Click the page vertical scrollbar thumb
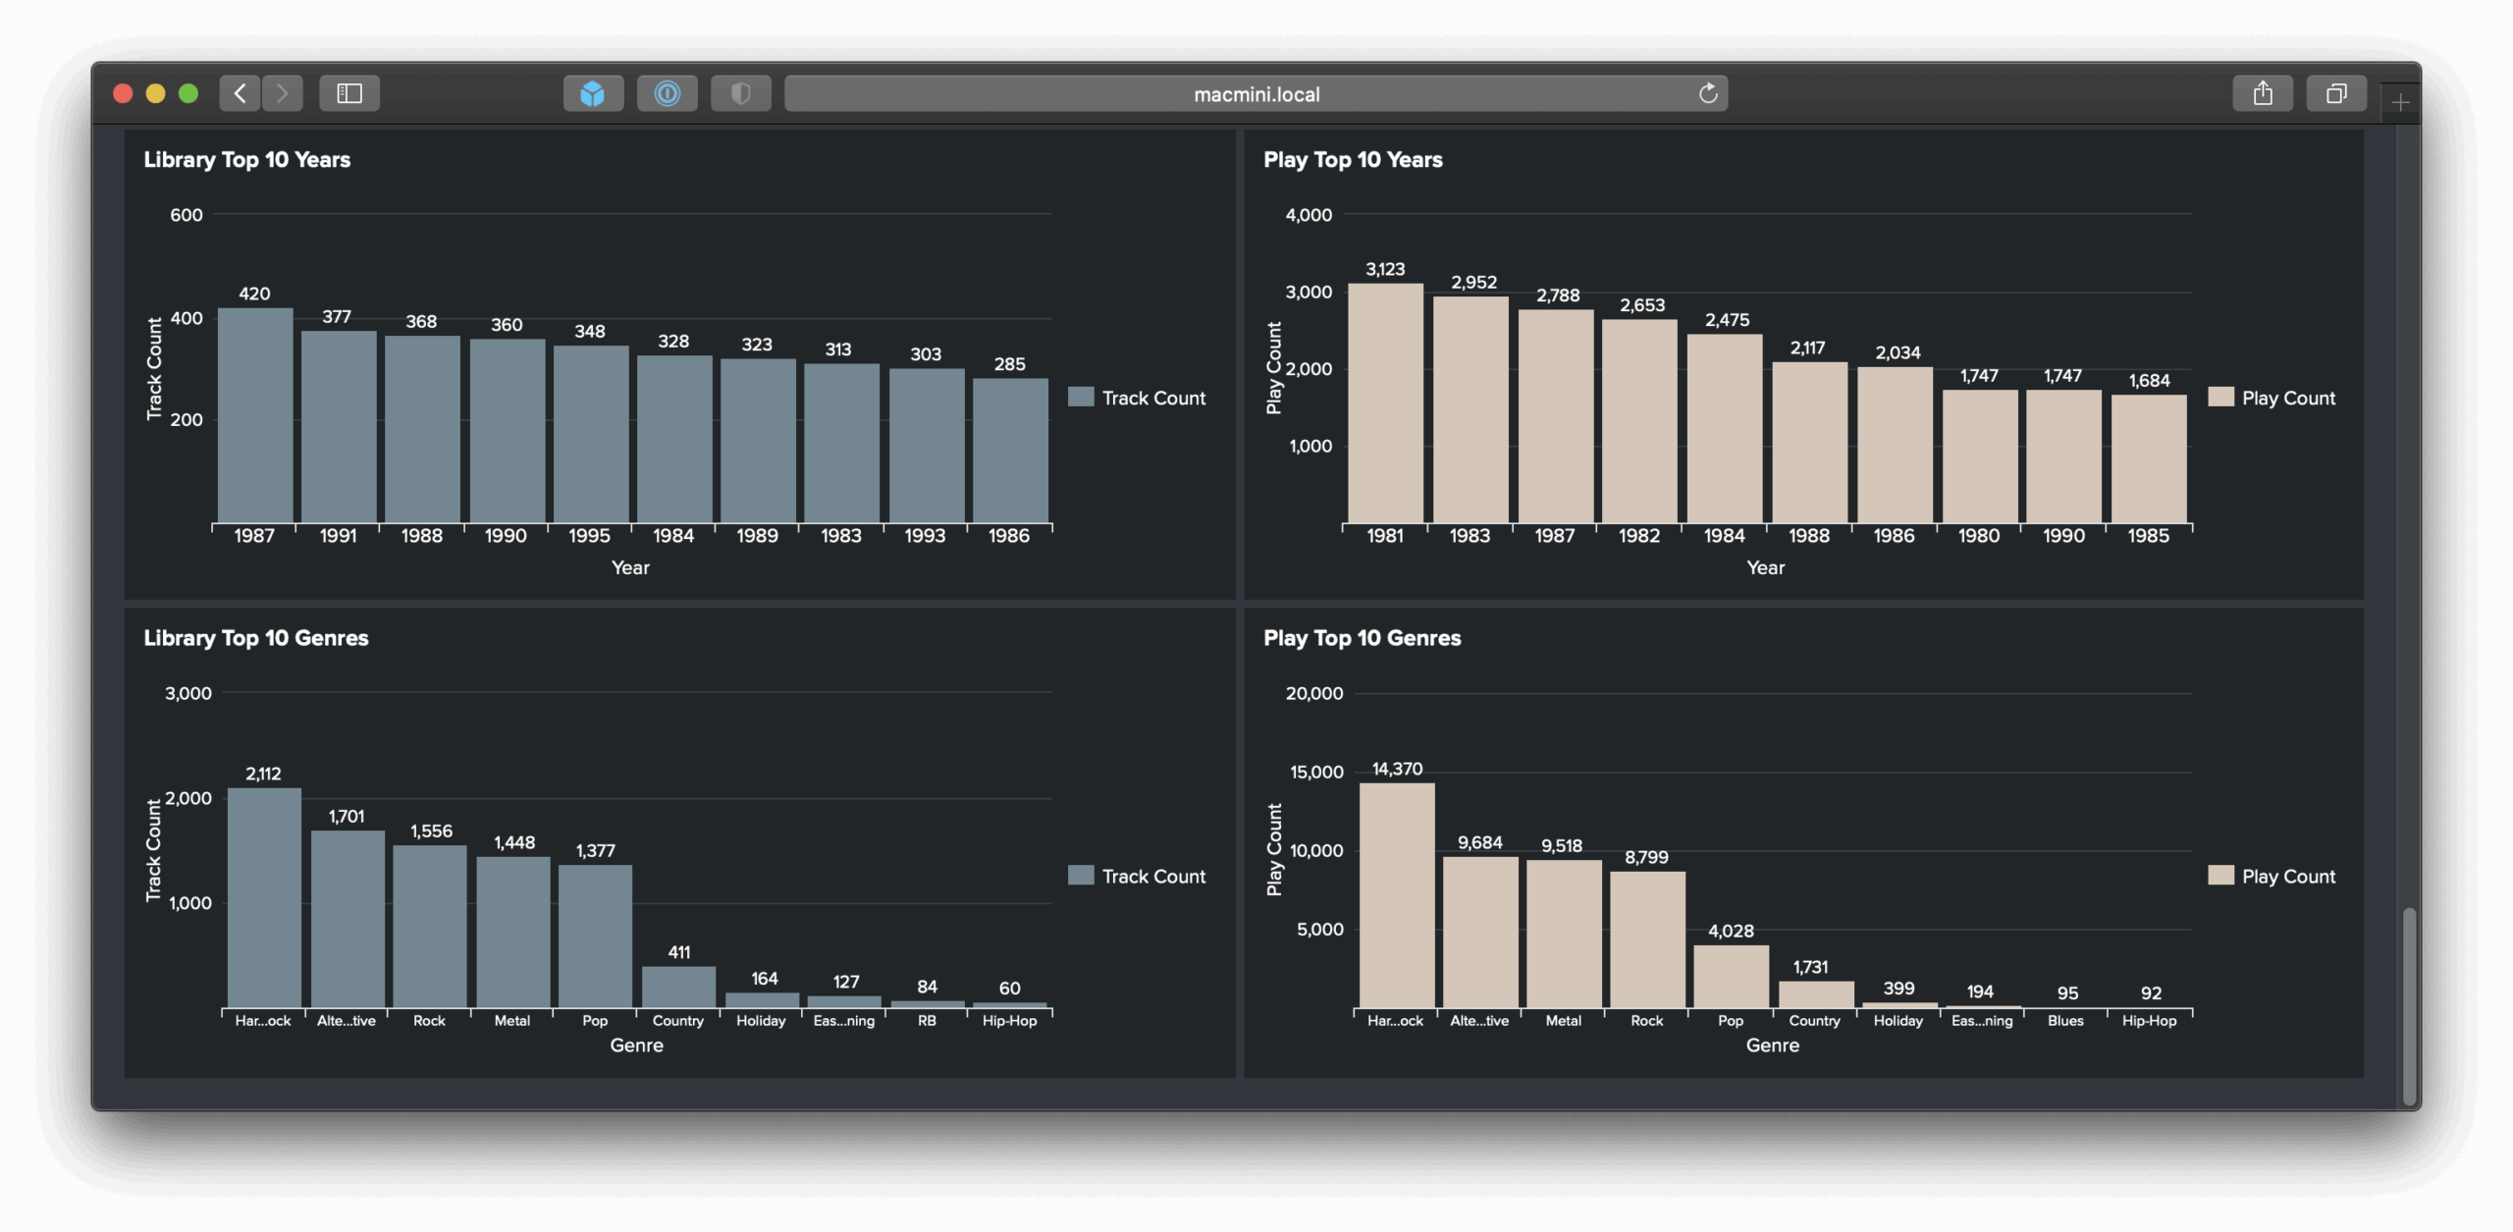Viewport: 2513px width, 1232px height. click(2408, 1003)
